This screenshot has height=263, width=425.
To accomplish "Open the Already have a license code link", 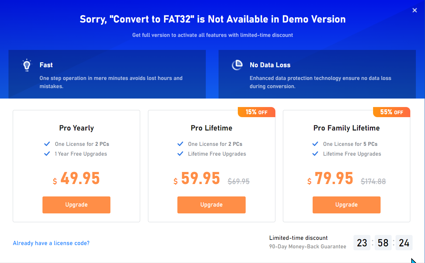I will pyautogui.click(x=51, y=243).
